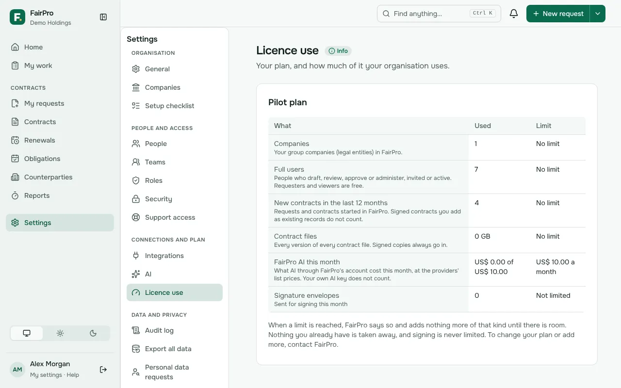
Task: Click the 'Full users' row label
Action: click(x=289, y=169)
